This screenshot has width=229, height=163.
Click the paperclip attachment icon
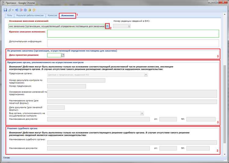[10, 10]
